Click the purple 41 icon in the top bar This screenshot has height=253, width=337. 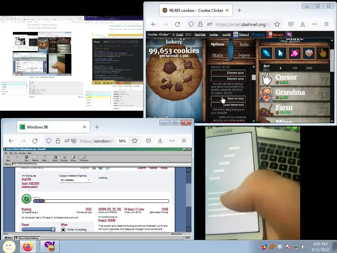tap(289, 34)
